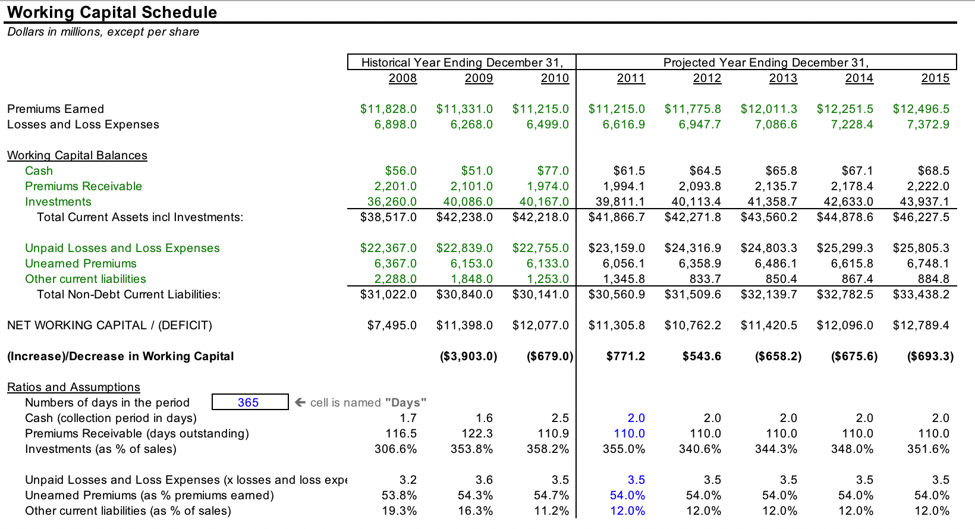Click the Working Capital Schedule title
975x529 pixels.
point(112,12)
